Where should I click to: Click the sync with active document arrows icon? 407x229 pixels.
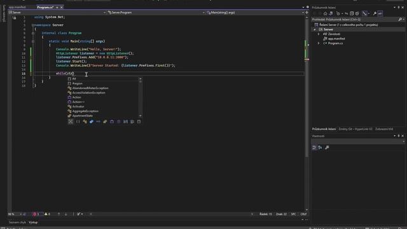coord(346,13)
